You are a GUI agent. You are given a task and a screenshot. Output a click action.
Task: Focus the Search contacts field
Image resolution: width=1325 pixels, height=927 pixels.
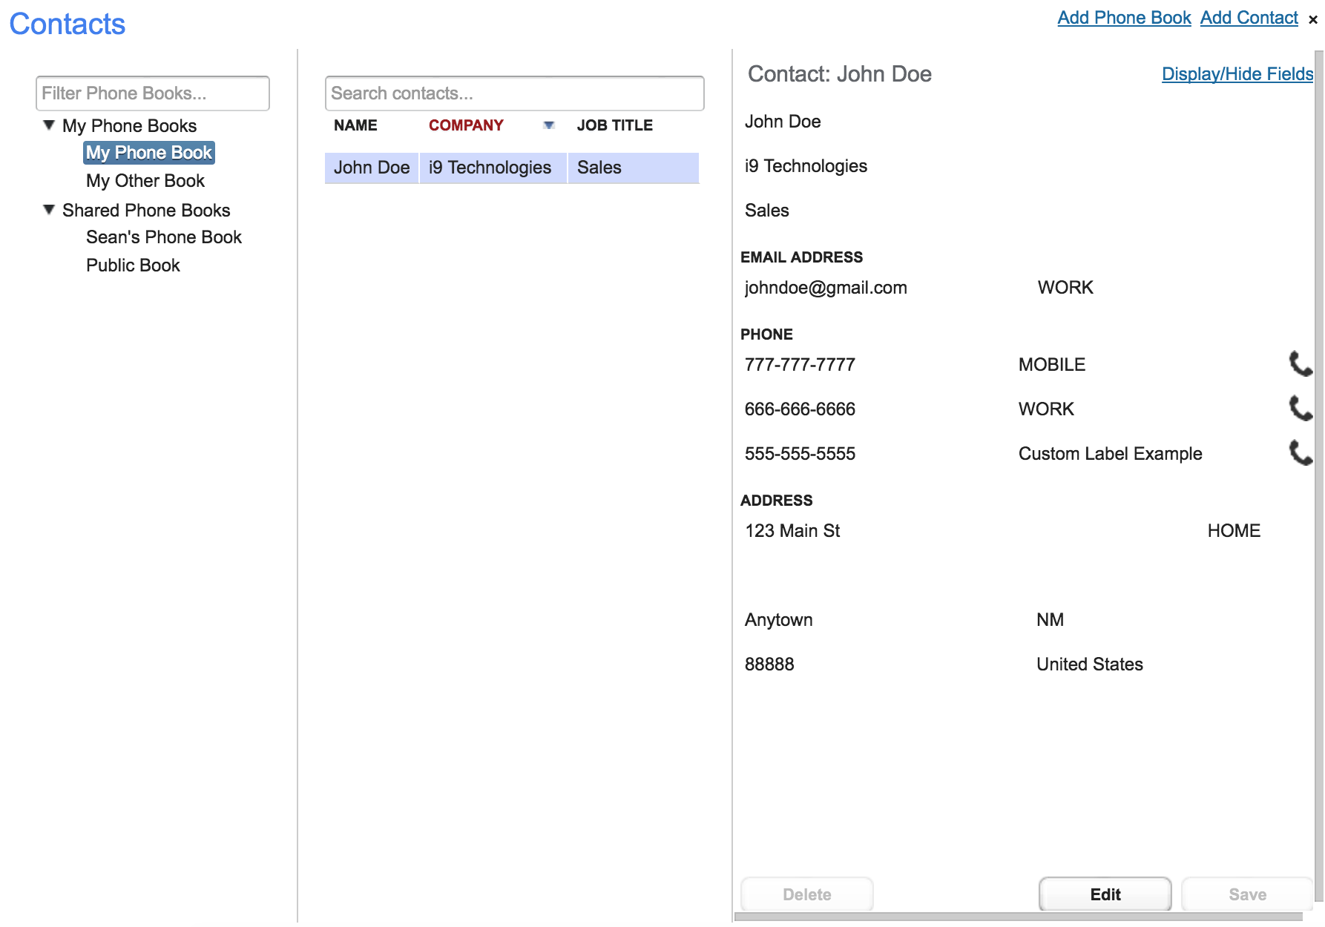[514, 93]
